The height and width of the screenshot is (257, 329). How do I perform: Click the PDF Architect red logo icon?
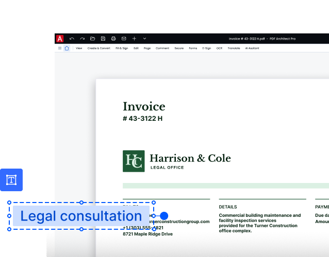pos(60,39)
